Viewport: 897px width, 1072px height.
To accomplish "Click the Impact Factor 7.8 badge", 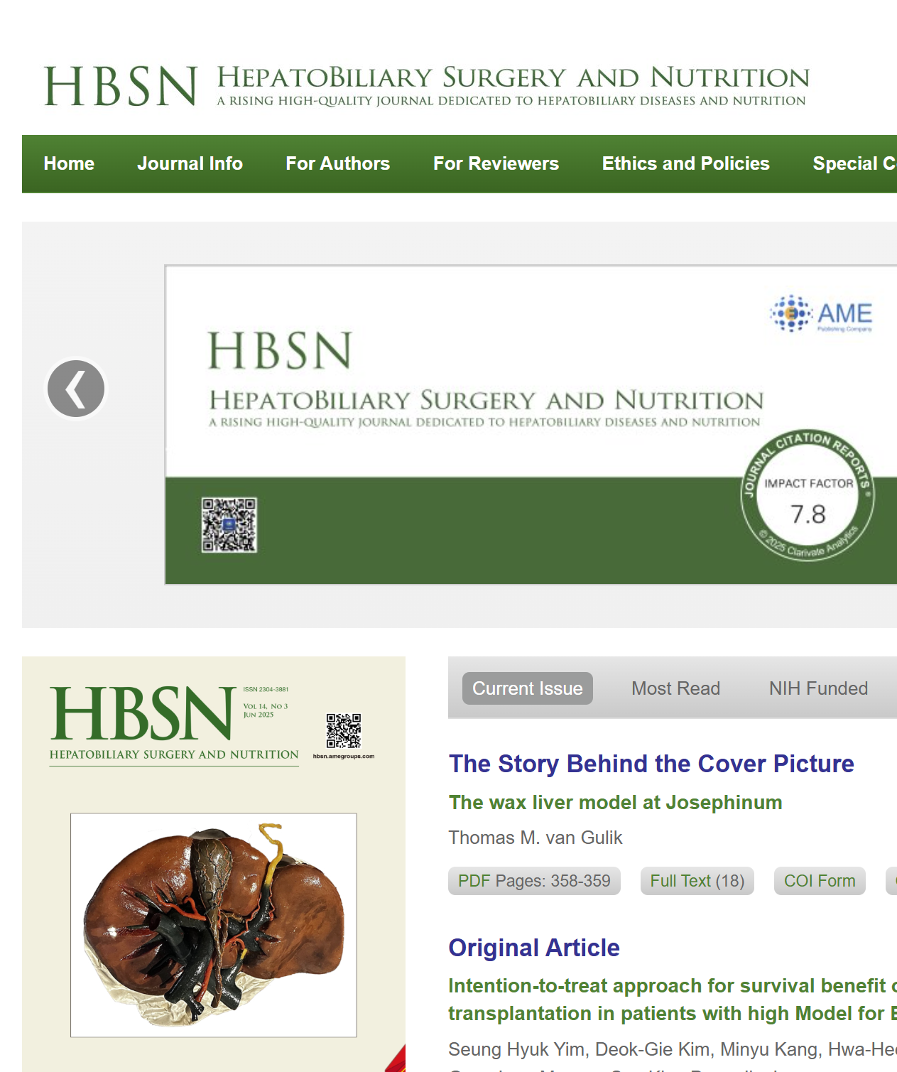I will 808,496.
